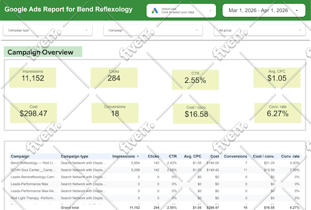Open the Mar 1 – Apr 1 date range picker
The width and height of the screenshot is (311, 210).
tap(264, 11)
